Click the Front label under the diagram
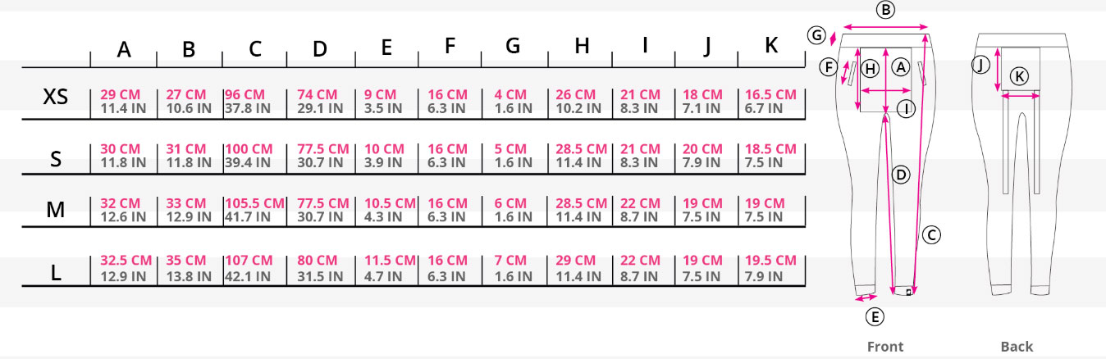1106x359 pixels. [885, 347]
